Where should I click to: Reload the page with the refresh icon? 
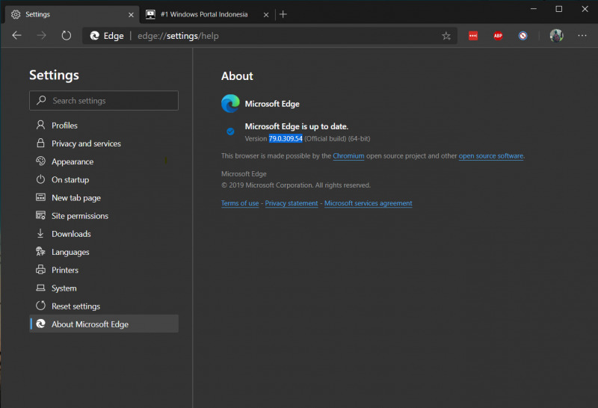(x=67, y=36)
